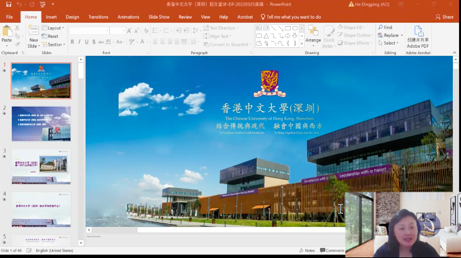Toggle the Notes pane in status bar
461x258 pixels.
[307, 251]
